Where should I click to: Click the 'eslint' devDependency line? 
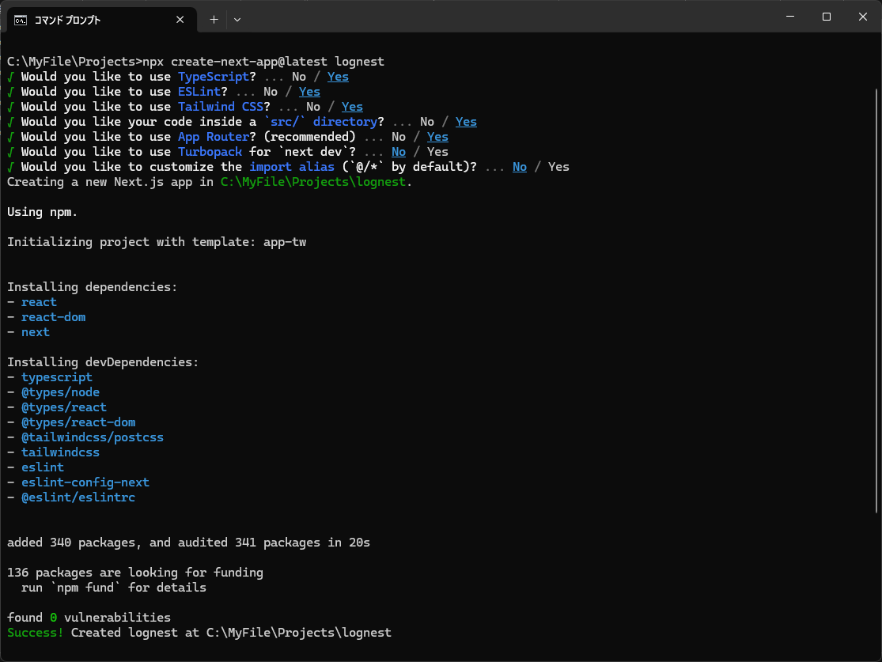pyautogui.click(x=36, y=467)
